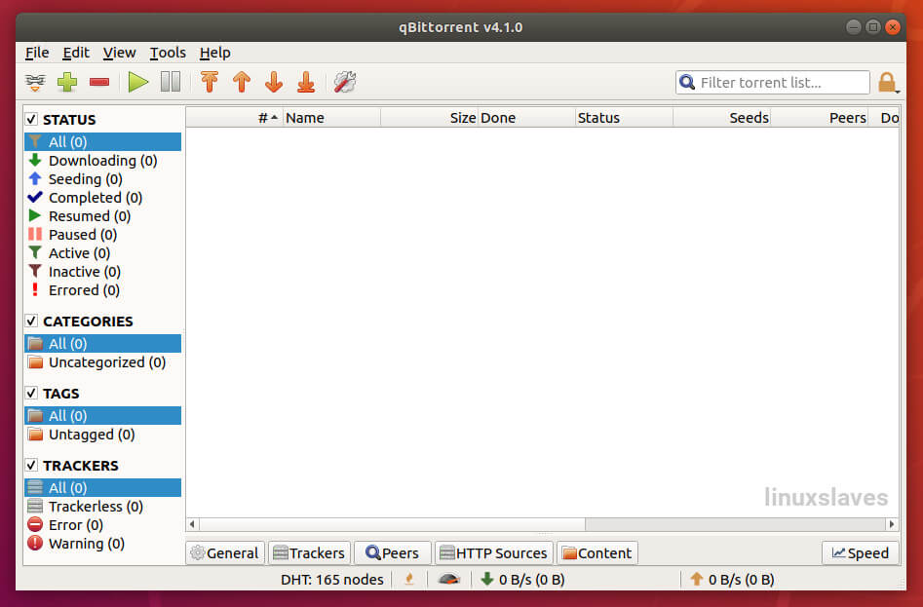
Task: Sort by the Size column header
Action: point(429,118)
